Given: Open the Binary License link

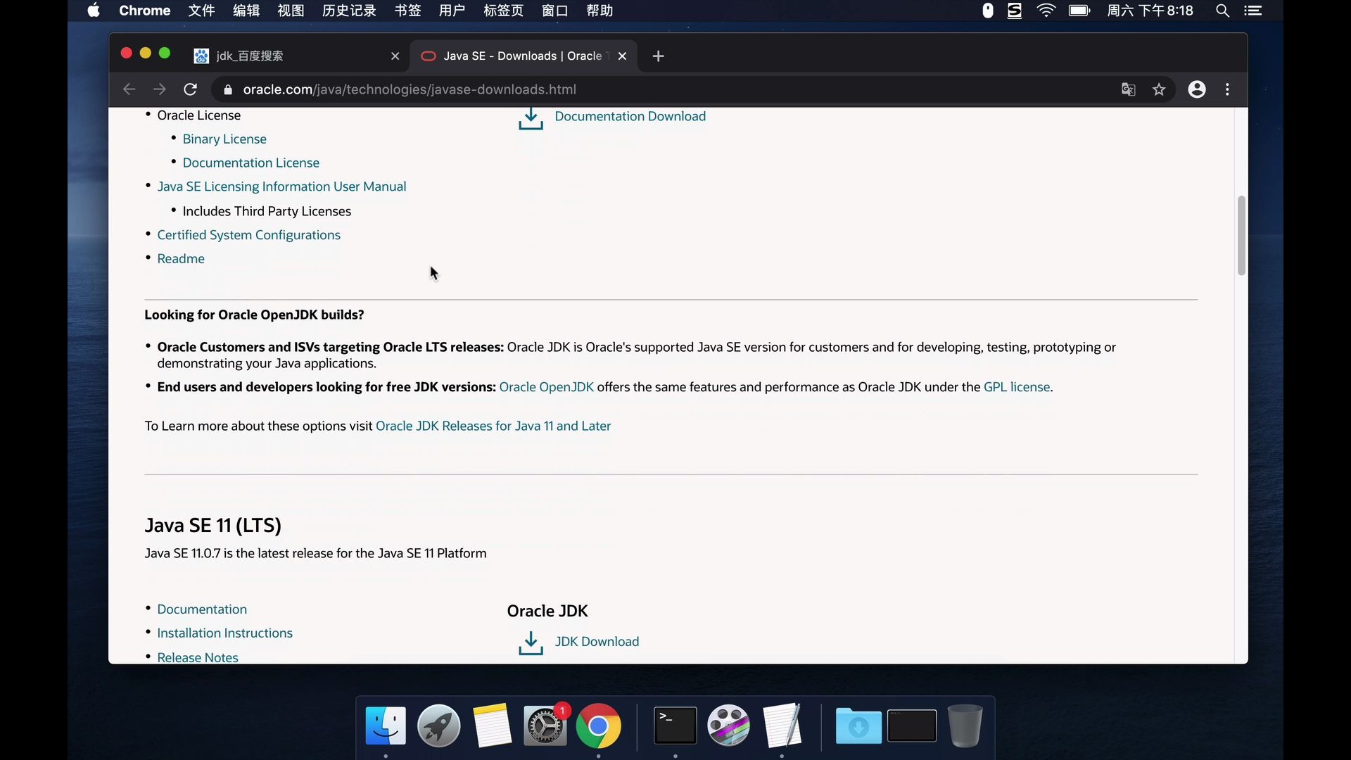Looking at the screenshot, I should 224,139.
